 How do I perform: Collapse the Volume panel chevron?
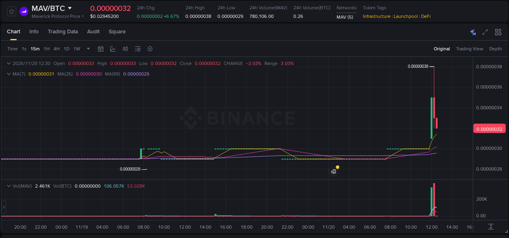click(8, 186)
